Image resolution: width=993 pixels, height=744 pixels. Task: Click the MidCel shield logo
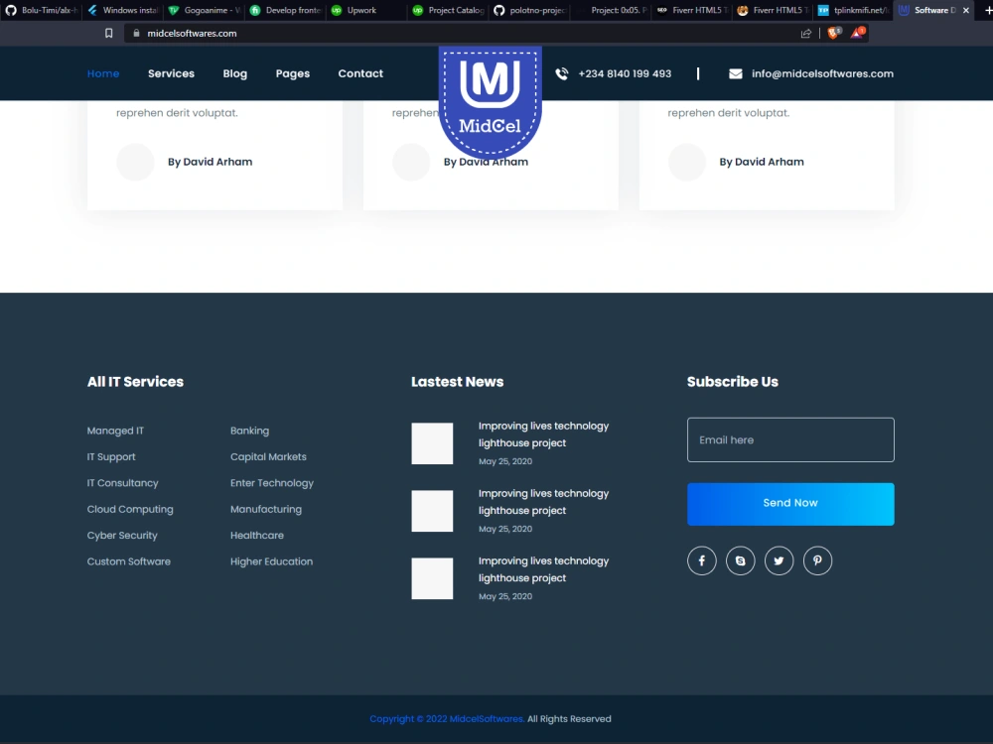491,101
